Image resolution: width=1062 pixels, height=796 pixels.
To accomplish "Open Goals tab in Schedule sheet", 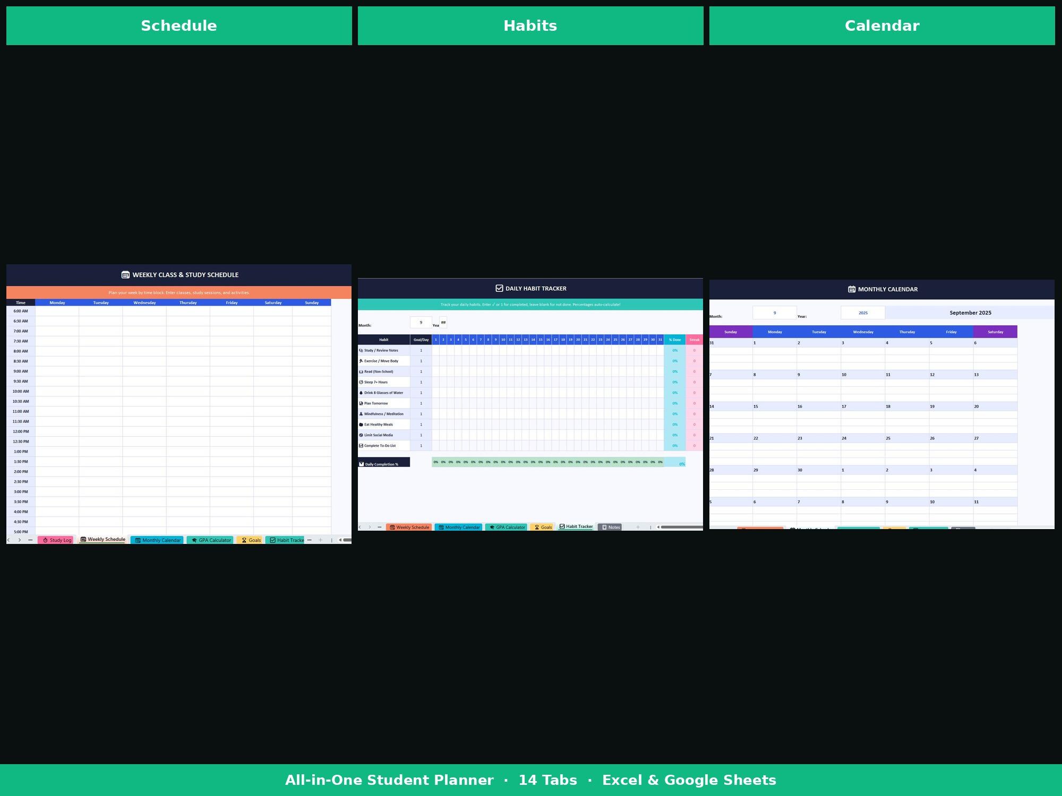I will (x=250, y=540).
